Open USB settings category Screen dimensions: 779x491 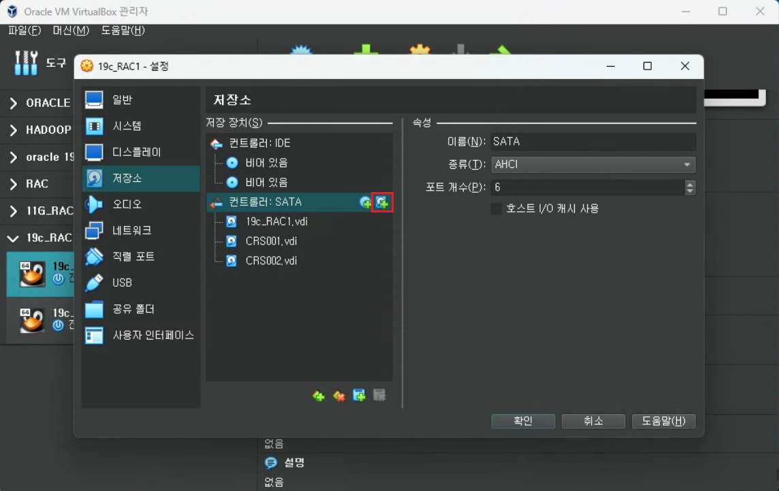coord(141,283)
